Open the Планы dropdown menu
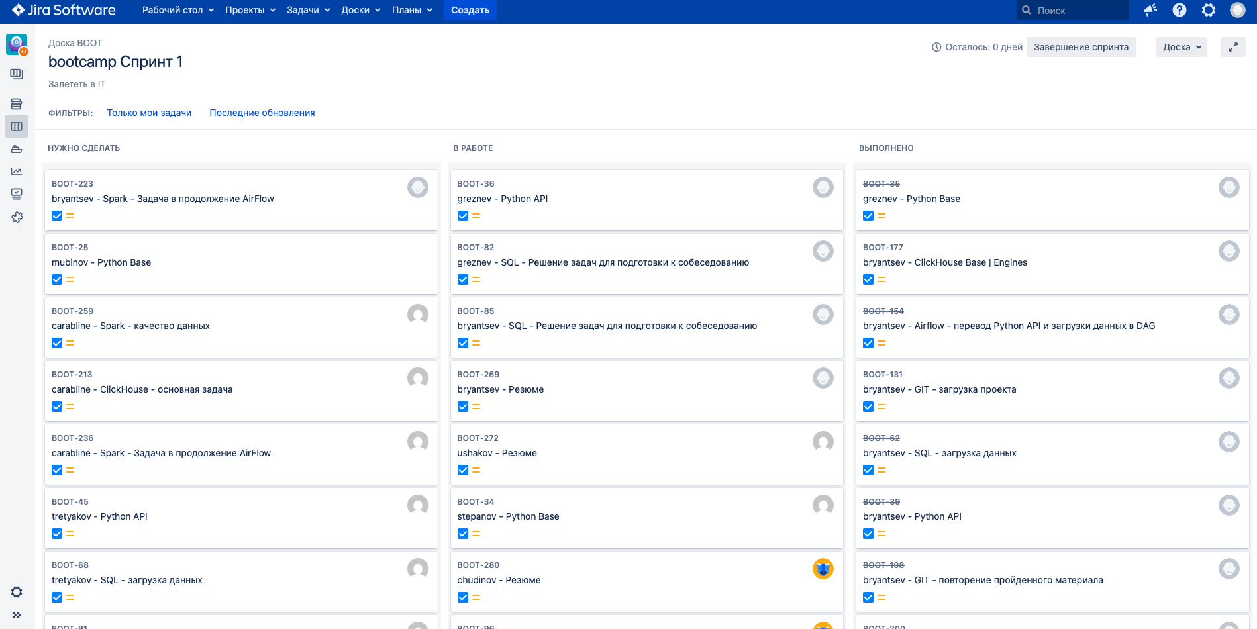This screenshot has height=629, width=1257. pyautogui.click(x=412, y=10)
